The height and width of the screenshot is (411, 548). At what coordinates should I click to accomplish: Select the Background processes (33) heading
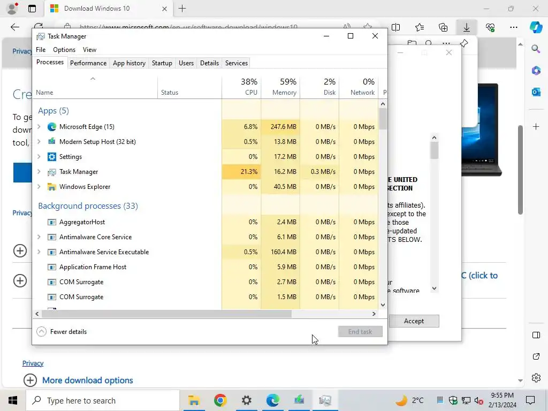[x=88, y=206]
